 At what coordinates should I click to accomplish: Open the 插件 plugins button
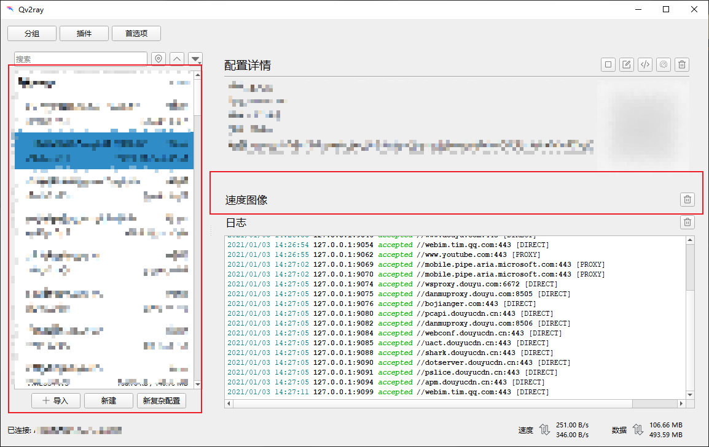pos(84,33)
